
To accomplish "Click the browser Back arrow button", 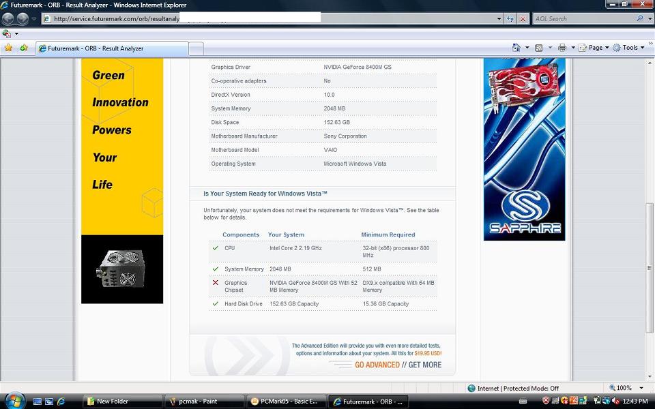I will coord(8,18).
